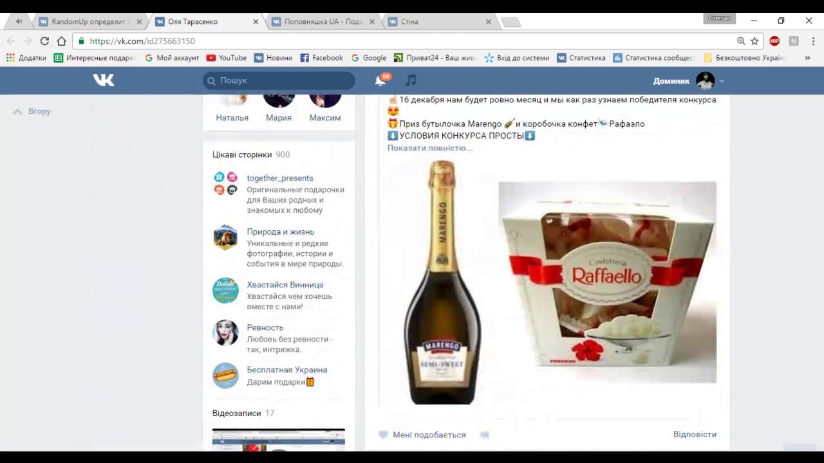Open the Google bookmark

pyautogui.click(x=369, y=58)
